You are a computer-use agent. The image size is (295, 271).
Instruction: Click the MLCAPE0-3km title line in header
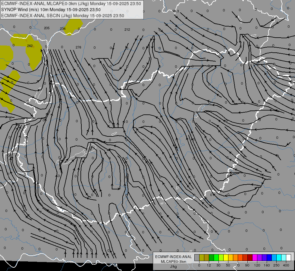pos(71,4)
